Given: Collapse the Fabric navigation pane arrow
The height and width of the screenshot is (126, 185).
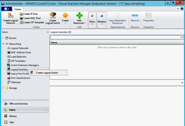Looking at the screenshot, I should 48,32.
